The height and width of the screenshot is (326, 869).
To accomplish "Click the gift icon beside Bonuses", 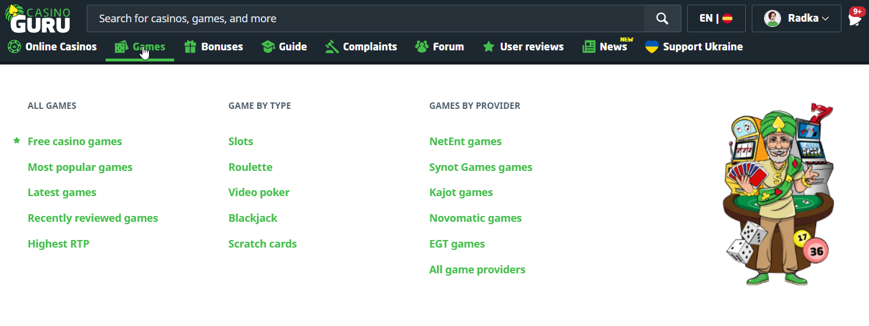I will tap(190, 47).
